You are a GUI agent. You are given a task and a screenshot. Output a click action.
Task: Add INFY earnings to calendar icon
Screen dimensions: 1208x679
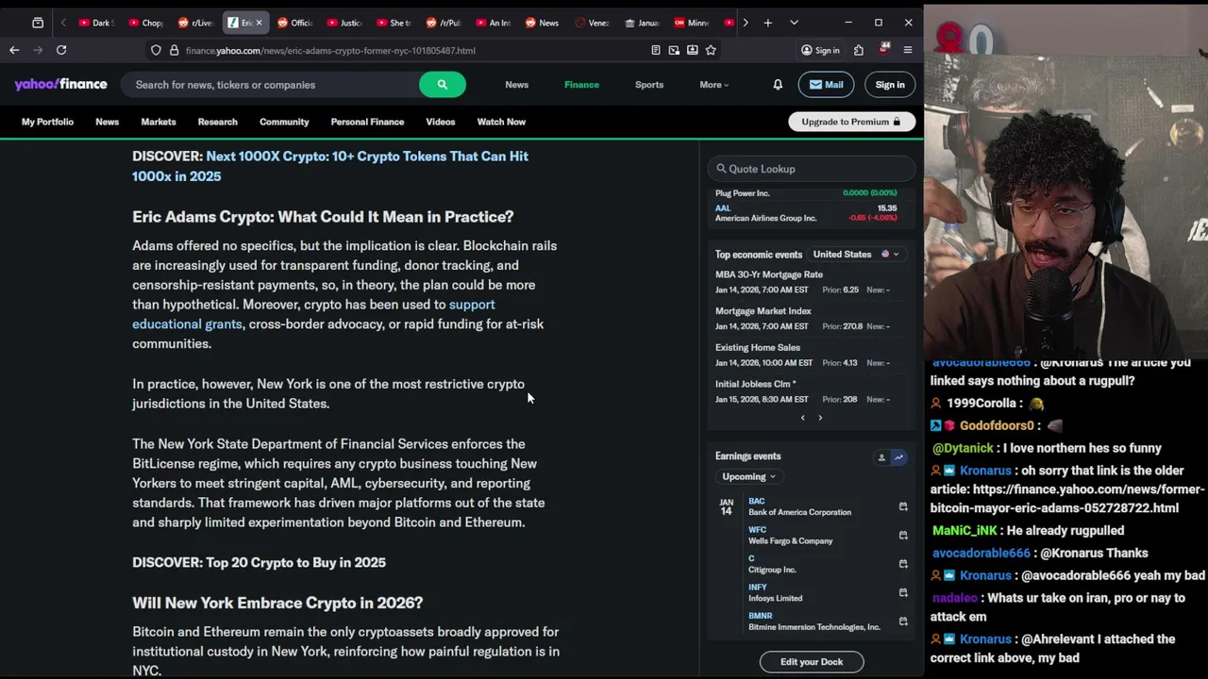[903, 592]
